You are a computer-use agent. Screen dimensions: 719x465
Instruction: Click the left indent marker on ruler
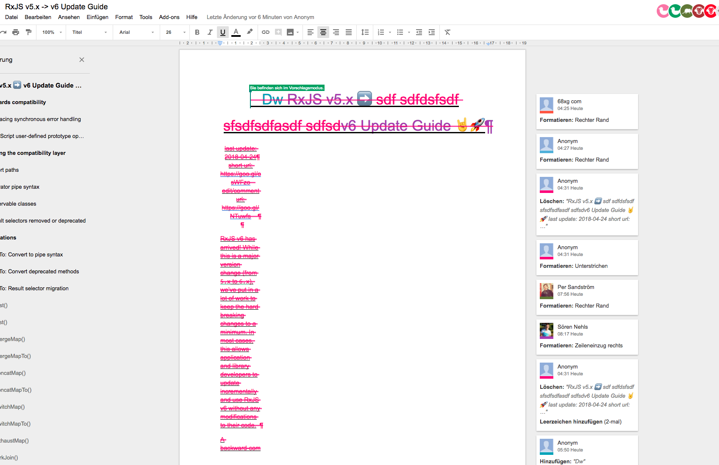(x=220, y=43)
